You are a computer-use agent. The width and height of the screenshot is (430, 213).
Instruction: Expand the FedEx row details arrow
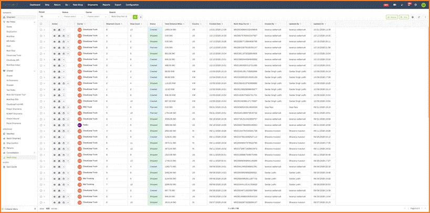[x=44, y=125]
